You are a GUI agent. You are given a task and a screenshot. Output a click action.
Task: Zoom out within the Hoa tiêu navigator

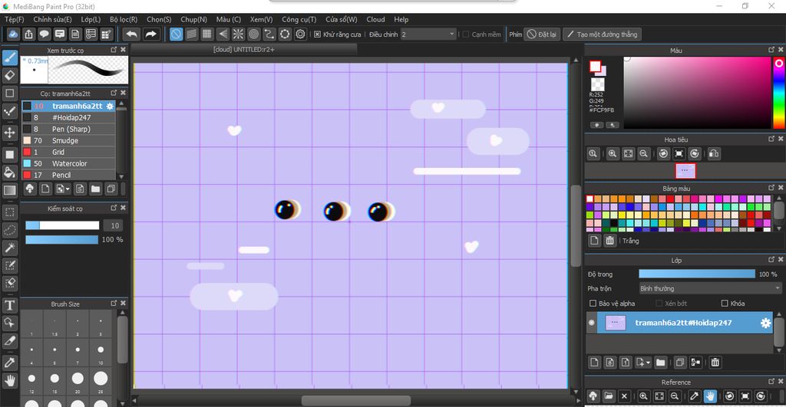[x=644, y=154]
